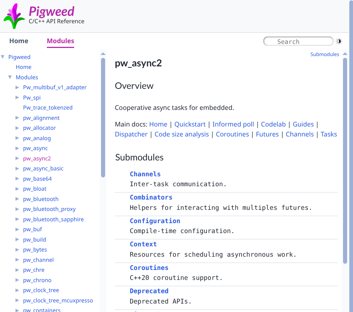Expand the pw_build tree arrow

click(x=17, y=239)
